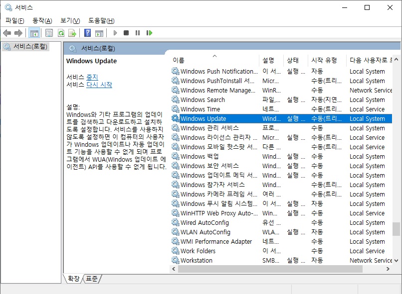Open the 파일(F) menu
Viewport: 402px width, 294px height.
pos(15,21)
